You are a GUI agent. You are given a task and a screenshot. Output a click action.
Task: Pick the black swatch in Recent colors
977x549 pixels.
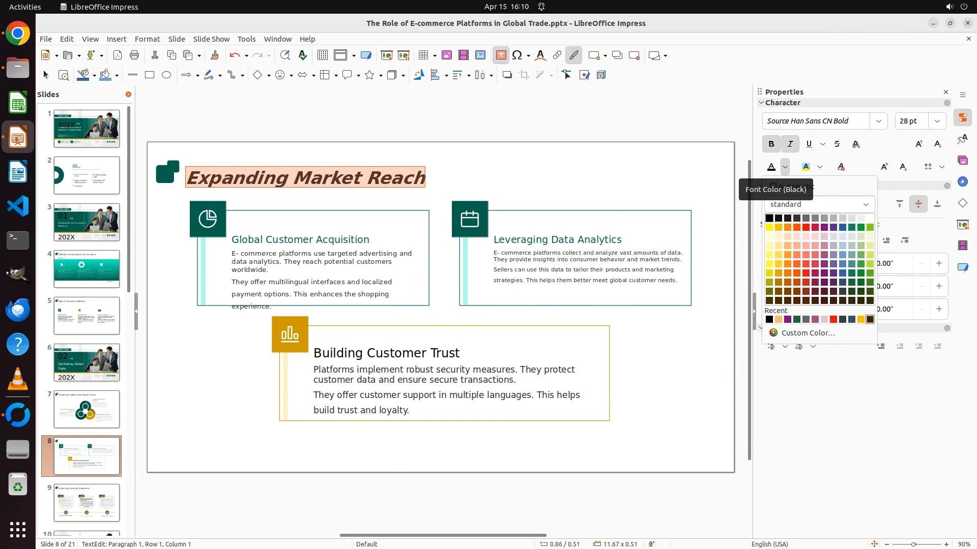pos(769,320)
